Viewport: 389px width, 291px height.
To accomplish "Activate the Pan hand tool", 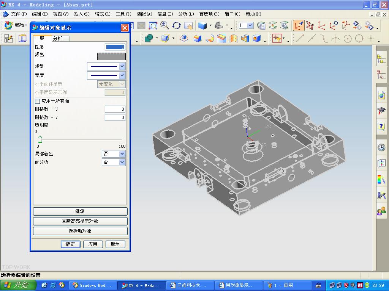I will click(188, 25).
